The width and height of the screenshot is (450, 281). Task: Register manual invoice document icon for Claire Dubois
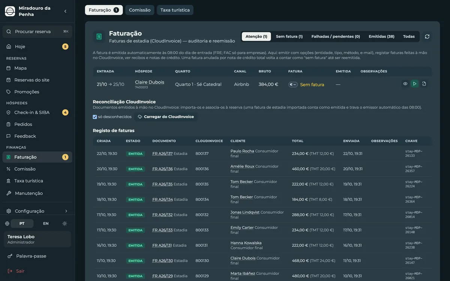424,84
